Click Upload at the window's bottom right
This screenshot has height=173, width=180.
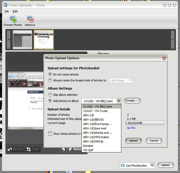pyautogui.click(x=165, y=165)
